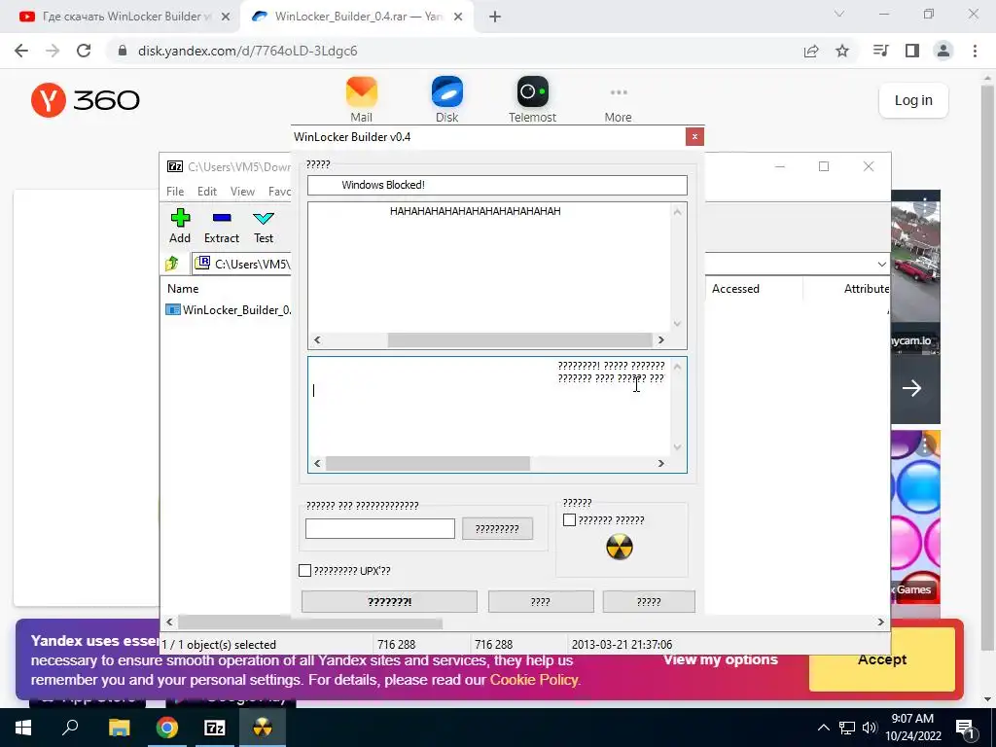
Task: Close the WinLocker Builder dialog
Action: pos(694,136)
